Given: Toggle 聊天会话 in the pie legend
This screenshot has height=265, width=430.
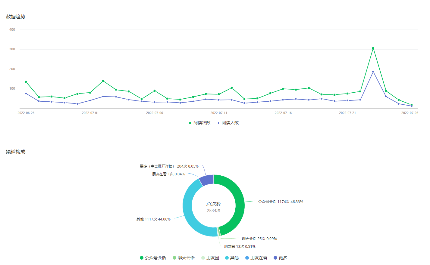Looking at the screenshot, I should (x=184, y=258).
